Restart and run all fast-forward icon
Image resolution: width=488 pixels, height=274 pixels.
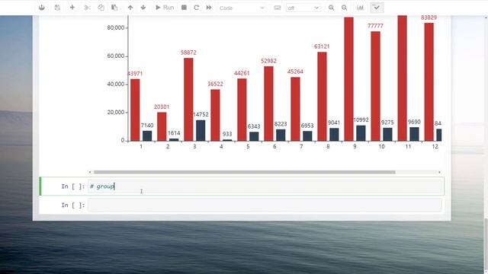(209, 8)
